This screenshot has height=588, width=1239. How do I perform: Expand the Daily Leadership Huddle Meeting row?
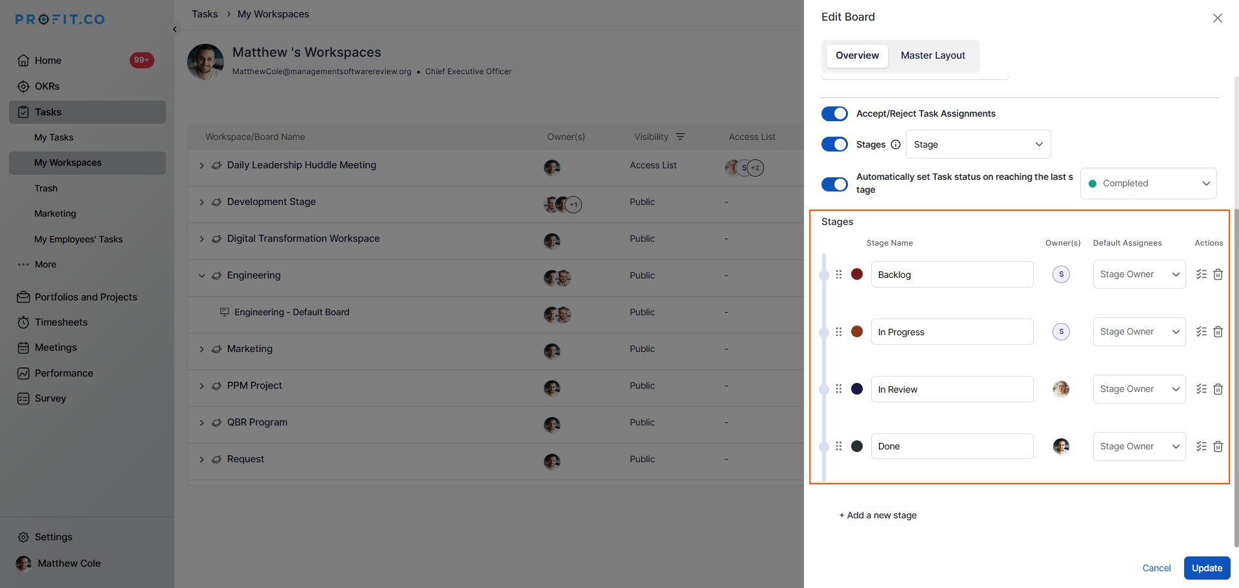[x=201, y=166]
